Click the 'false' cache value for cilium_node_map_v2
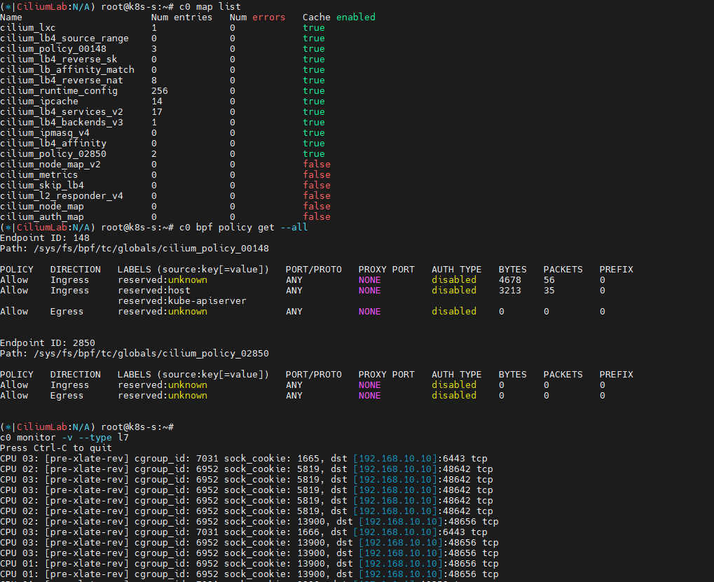The width and height of the screenshot is (714, 582). point(316,164)
